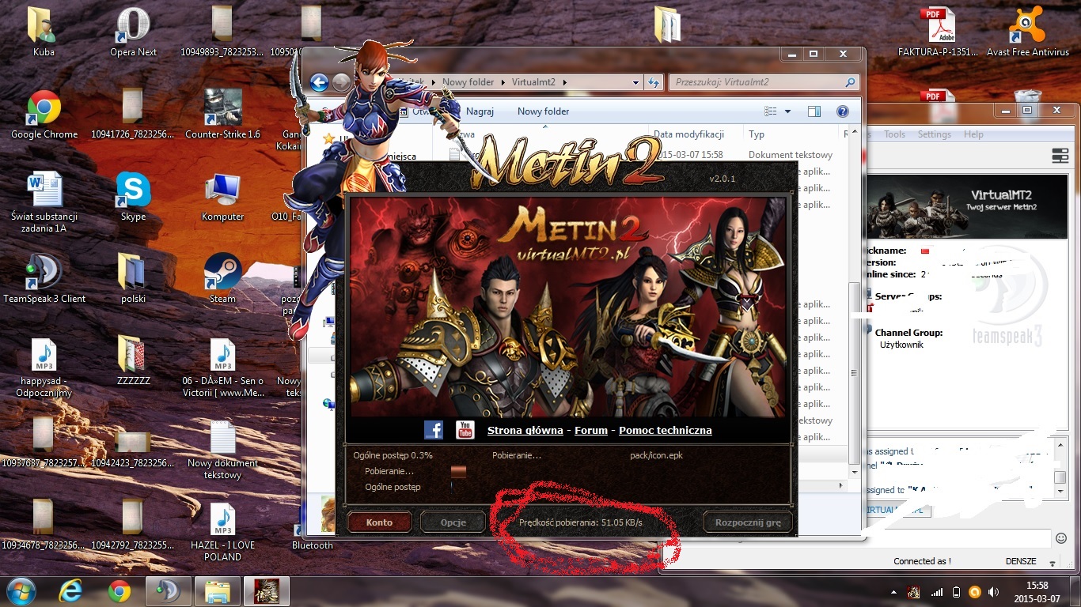
Task: Open the ZZZZZZ folder on desktop
Action: 133,362
